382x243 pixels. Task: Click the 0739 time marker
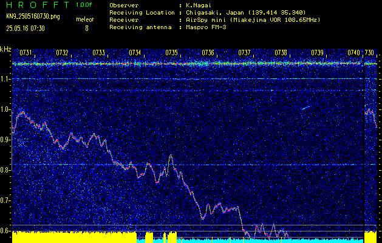318,53
